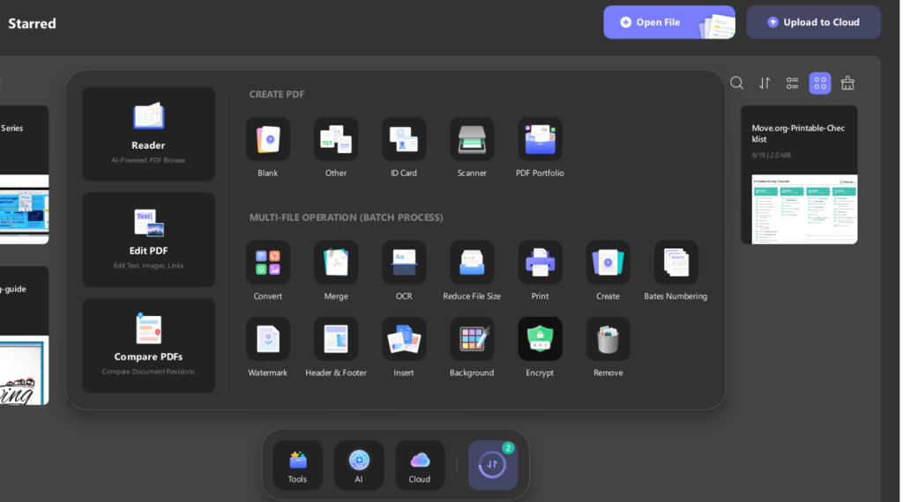Run batch OCR on files

pos(404,263)
